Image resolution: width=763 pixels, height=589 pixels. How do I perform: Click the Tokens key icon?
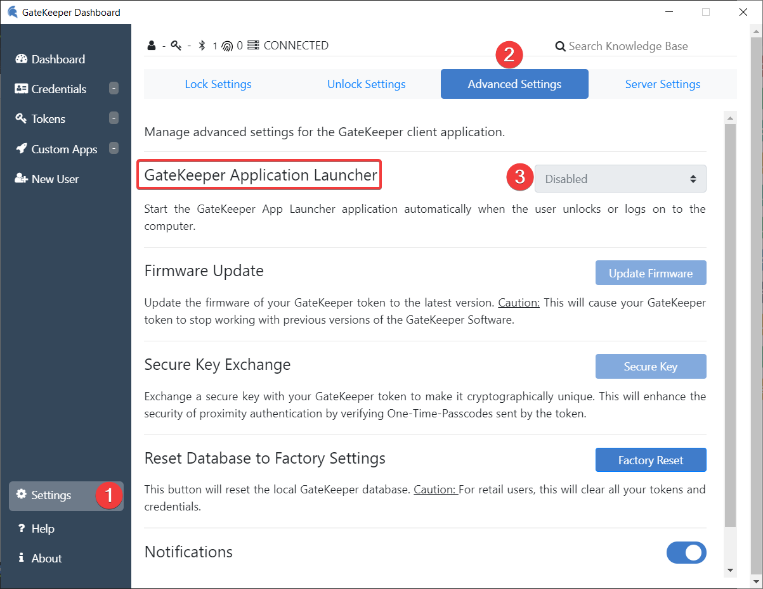pos(21,118)
